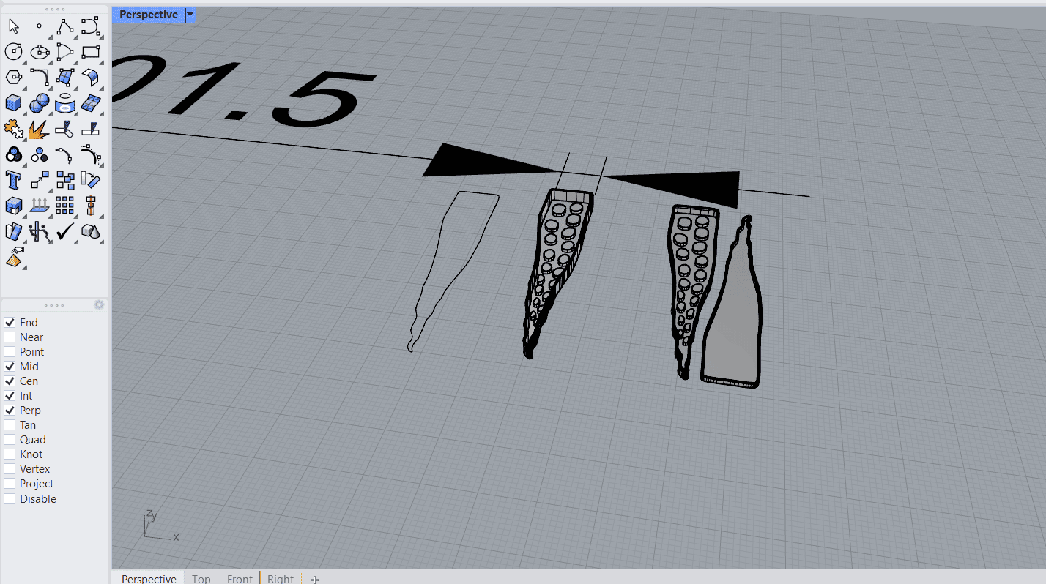Turn on the Quad osnap

coord(10,440)
